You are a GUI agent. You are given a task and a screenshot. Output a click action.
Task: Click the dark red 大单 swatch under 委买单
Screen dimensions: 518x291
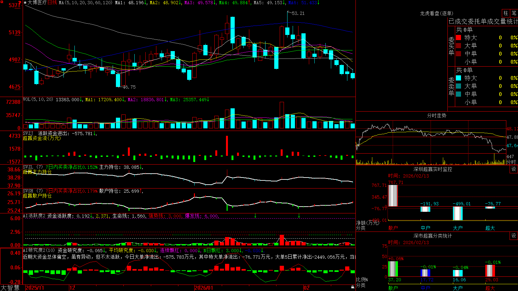click(458, 46)
